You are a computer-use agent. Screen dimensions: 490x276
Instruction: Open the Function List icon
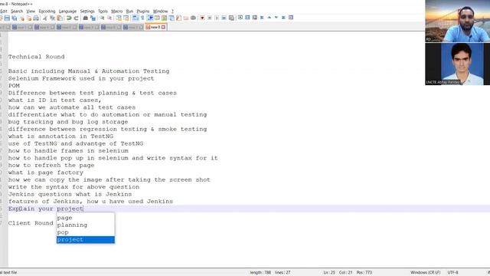pos(178,18)
